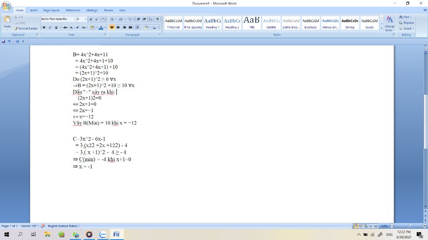Image resolution: width=428 pixels, height=240 pixels.
Task: Open the notification center icon
Action: [420, 235]
